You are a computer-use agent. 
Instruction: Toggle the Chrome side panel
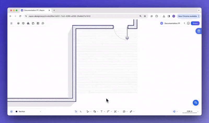[x=169, y=16]
